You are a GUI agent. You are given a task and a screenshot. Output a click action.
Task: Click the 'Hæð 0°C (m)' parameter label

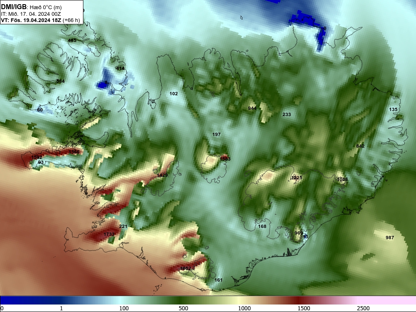click(46, 7)
